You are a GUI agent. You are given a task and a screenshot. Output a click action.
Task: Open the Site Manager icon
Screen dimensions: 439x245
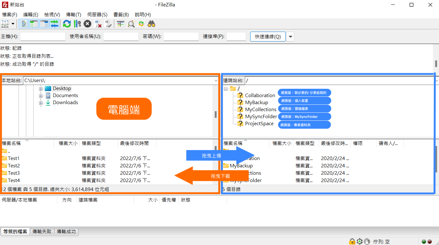point(5,24)
